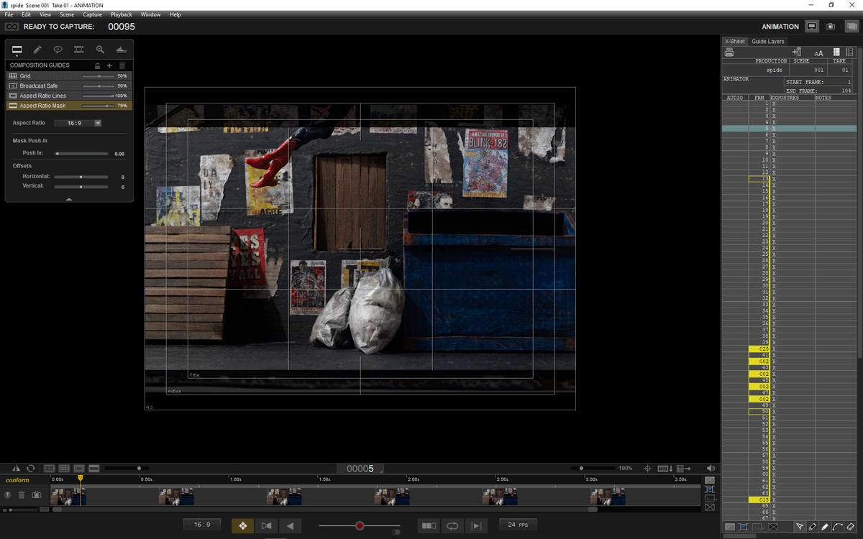Screen dimensions: 863x539
Task: Open the View menu
Action: 45,14
